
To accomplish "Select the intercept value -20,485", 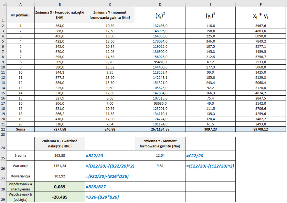I will click(59, 197).
